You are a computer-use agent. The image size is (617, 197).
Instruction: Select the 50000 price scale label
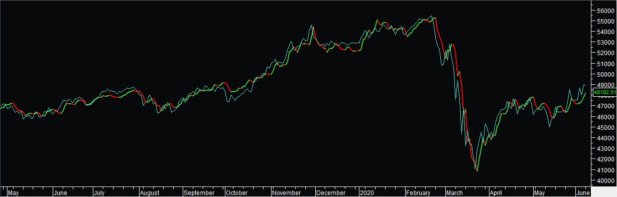tap(605, 74)
